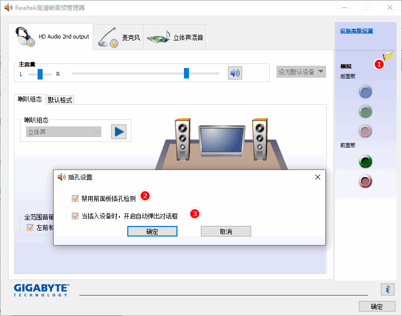
Task: Mute the master volume with speaker icon
Action: tap(234, 72)
